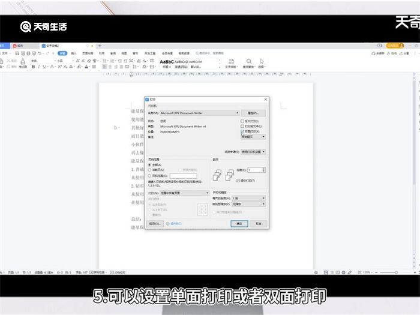This screenshot has width=420, height=315.
Task: Open the operation tips link
Action: click(174, 224)
